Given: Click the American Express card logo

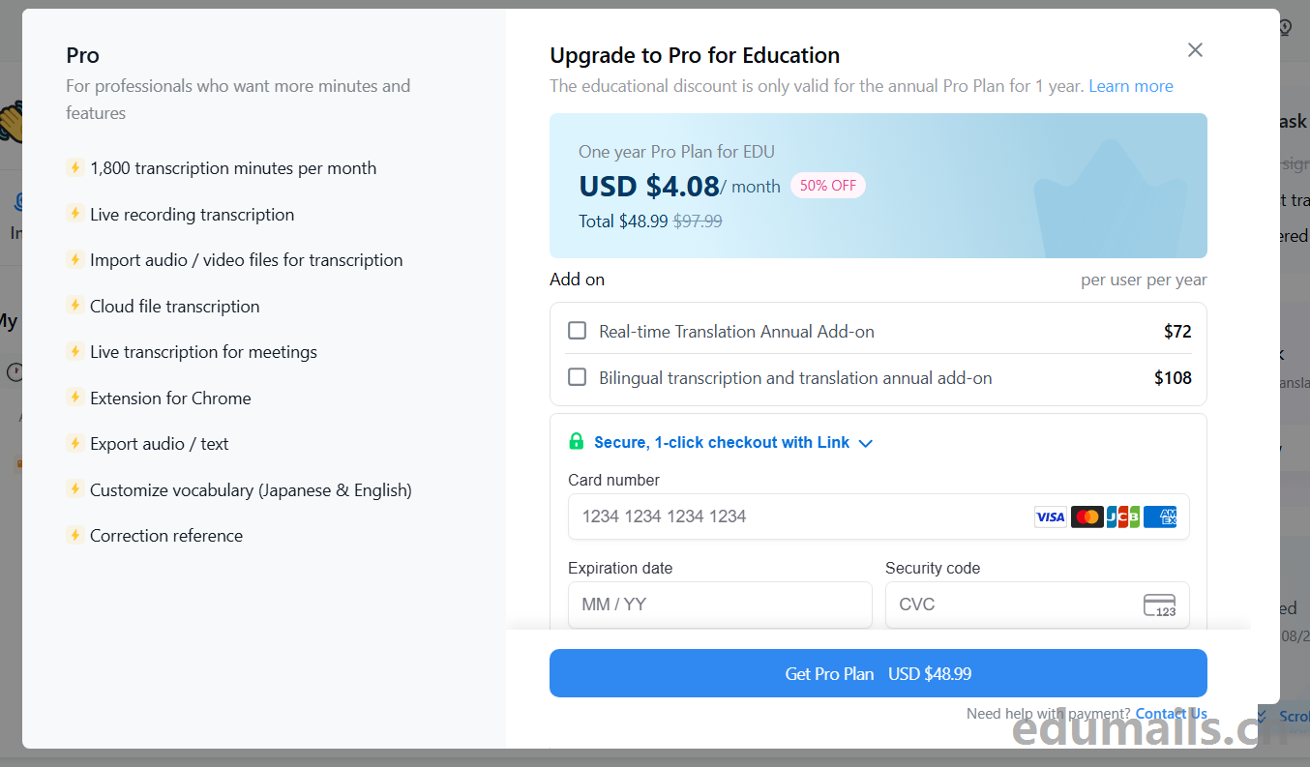Looking at the screenshot, I should [1160, 516].
